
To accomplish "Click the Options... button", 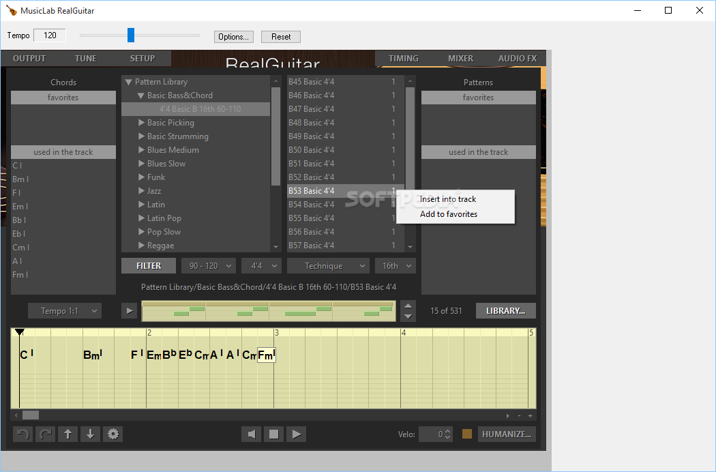I will [234, 37].
